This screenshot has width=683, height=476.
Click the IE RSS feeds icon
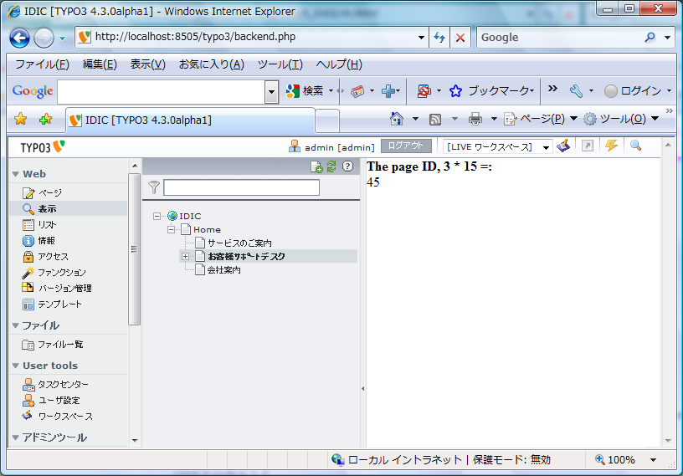click(x=435, y=120)
